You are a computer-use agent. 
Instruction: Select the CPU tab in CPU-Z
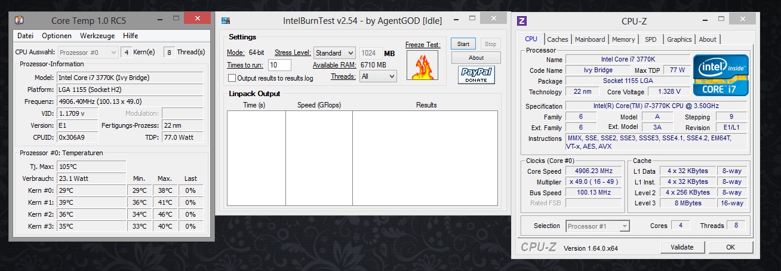click(x=531, y=39)
